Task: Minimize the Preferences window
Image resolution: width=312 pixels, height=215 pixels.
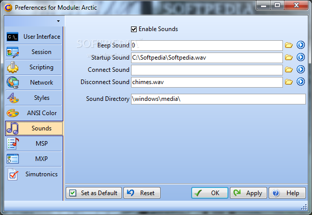Action: tap(264, 6)
